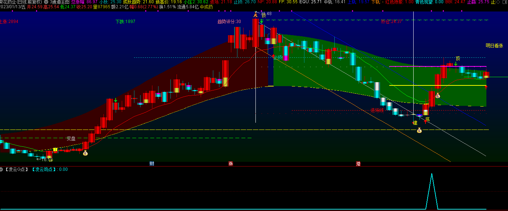The width and height of the screenshot is (508, 211).
Task: Click the 凌云鸡点 indicator label
Action: click(x=44, y=169)
